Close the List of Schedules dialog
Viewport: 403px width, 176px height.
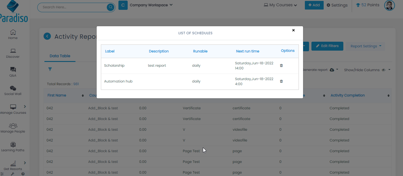293,30
